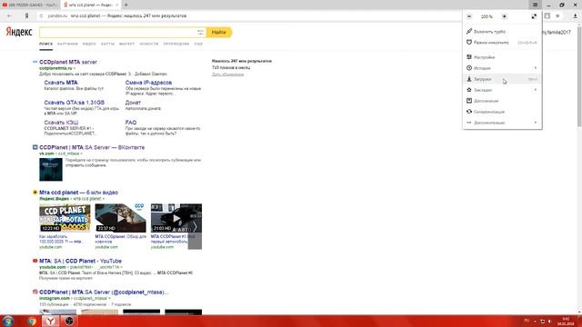
Task: Click the address bar text
Action: [x=128, y=16]
